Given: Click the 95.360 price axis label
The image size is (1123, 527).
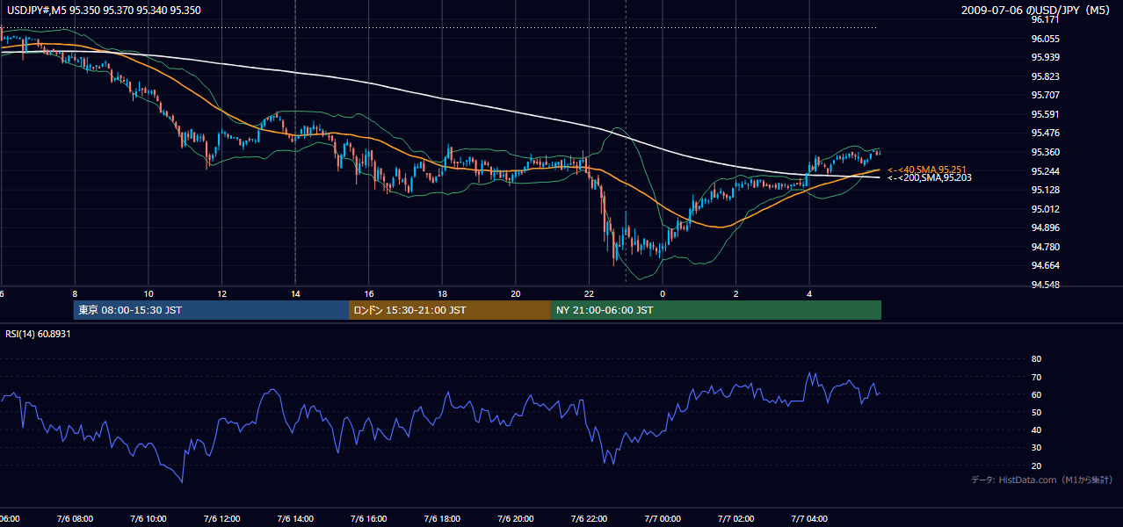Looking at the screenshot, I should pyautogui.click(x=1045, y=152).
